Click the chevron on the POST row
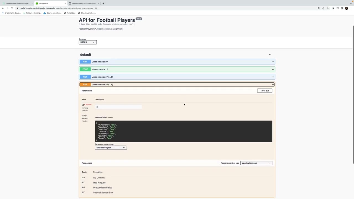 273,69
